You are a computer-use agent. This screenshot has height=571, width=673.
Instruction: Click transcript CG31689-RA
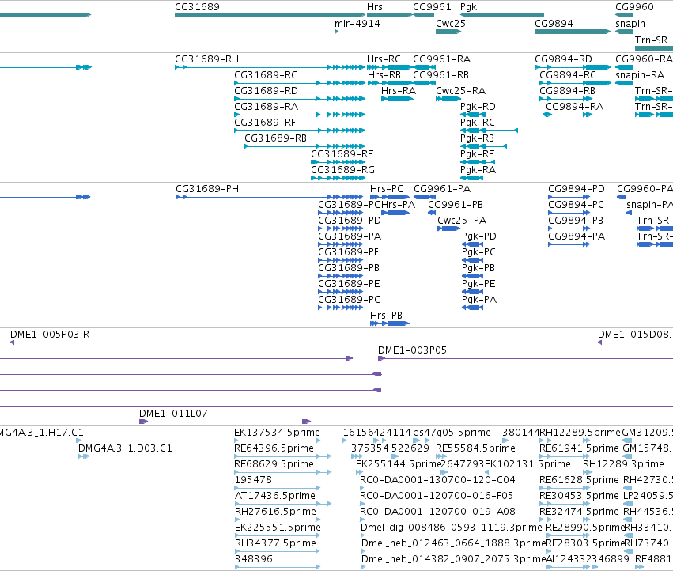tap(300, 115)
